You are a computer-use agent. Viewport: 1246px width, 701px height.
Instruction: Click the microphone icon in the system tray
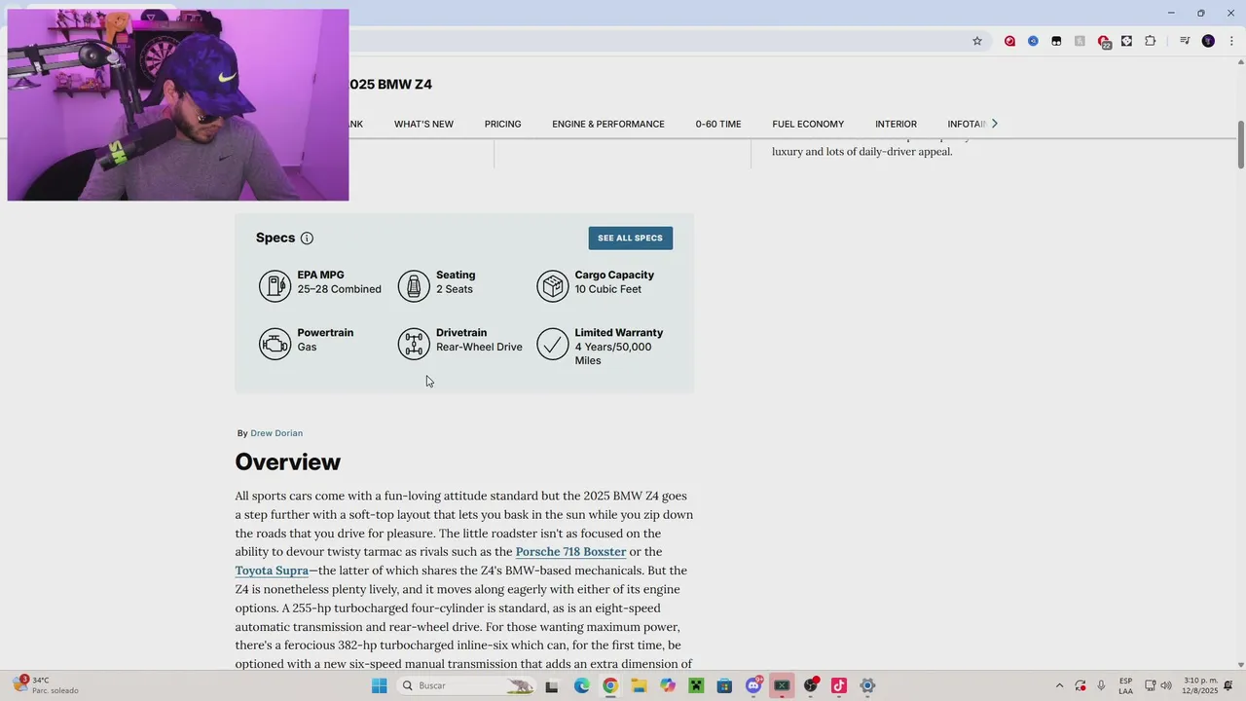[x=1101, y=685]
